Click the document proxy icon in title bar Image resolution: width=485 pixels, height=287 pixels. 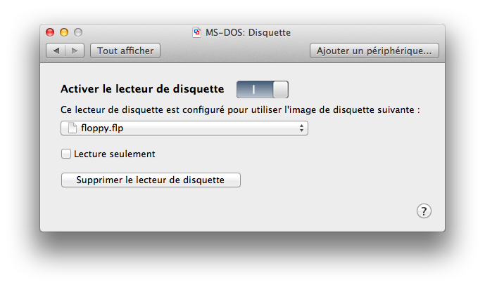[x=196, y=32]
